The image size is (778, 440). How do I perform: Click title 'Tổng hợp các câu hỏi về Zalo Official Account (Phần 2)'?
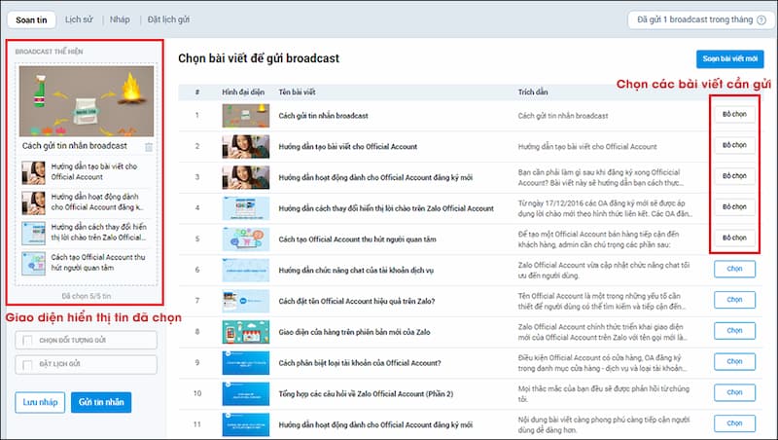[366, 394]
